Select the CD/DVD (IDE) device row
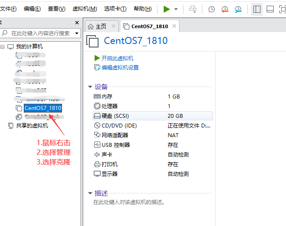Image resolution: width=286 pixels, height=226 pixels. pyautogui.click(x=153, y=126)
